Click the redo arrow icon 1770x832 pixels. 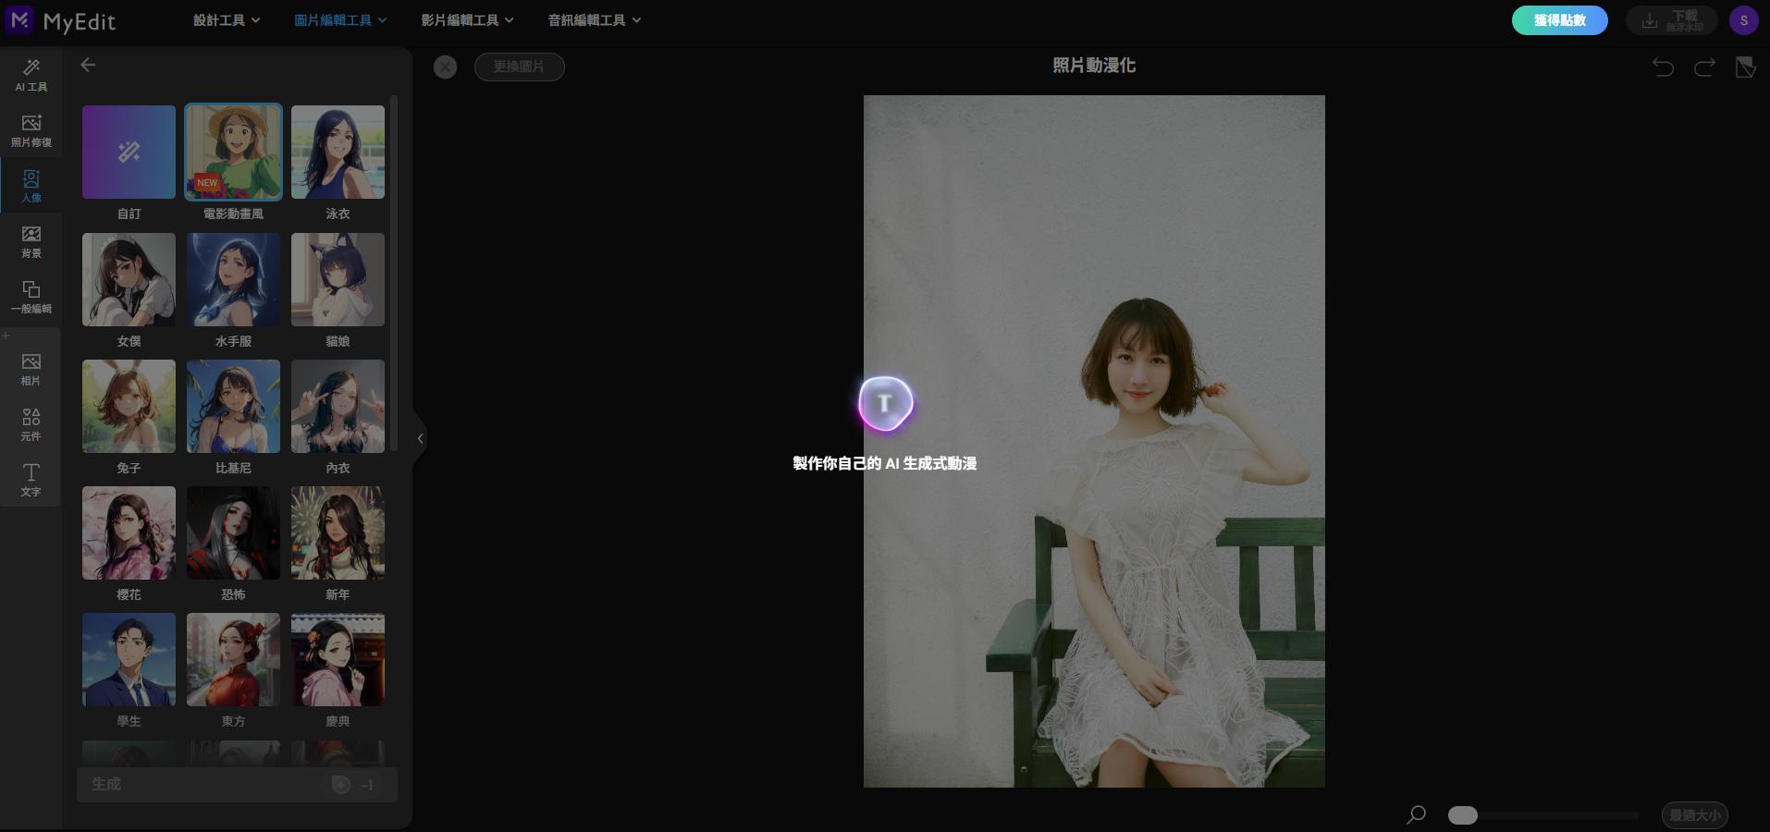pyautogui.click(x=1704, y=67)
